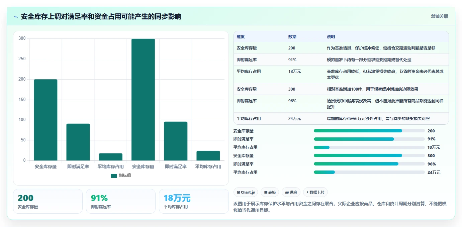Screen dimensions: 462x227
Task: Click the progress value label 96%
Action: (432, 164)
